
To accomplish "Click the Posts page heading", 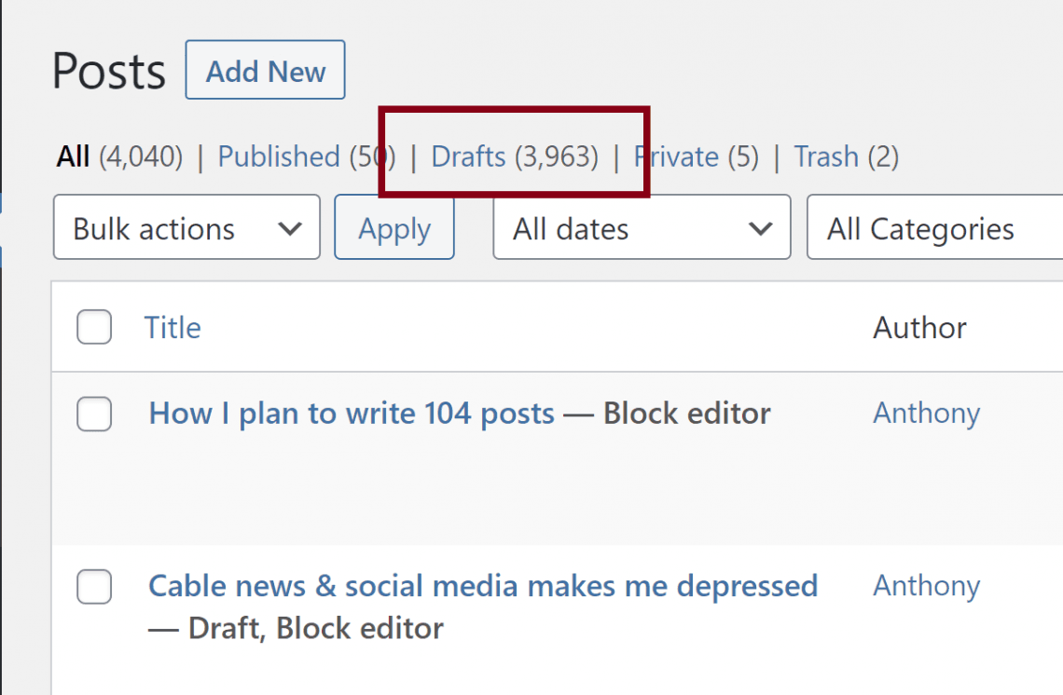I will (x=109, y=71).
